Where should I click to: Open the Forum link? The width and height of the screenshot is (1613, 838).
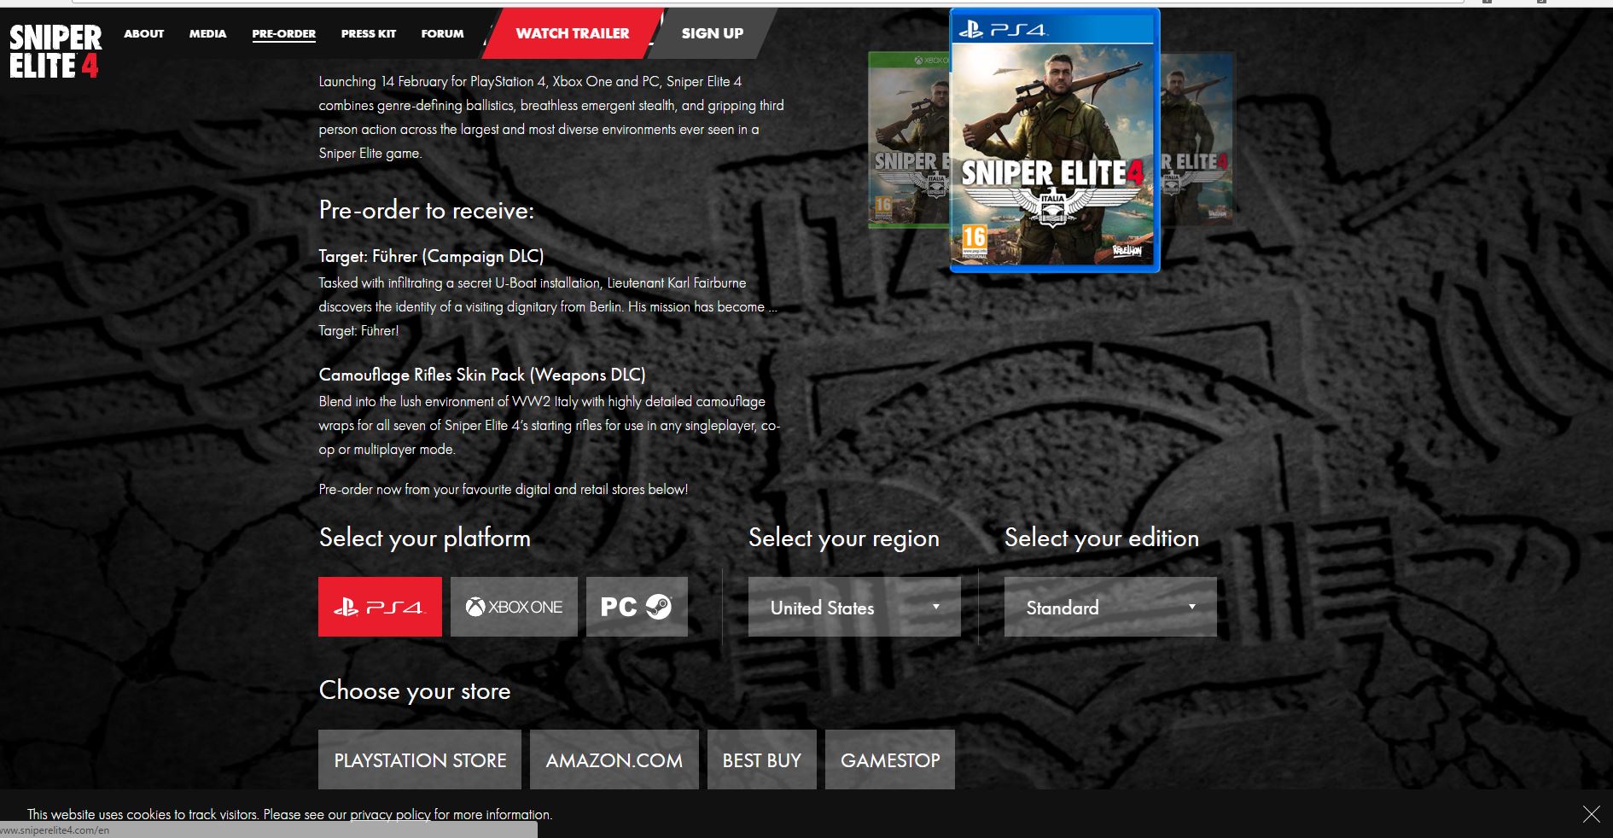(x=442, y=34)
